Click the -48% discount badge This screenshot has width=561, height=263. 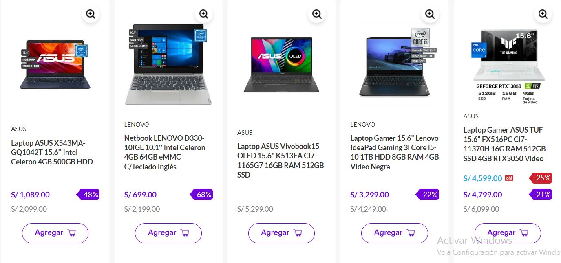coord(88,195)
